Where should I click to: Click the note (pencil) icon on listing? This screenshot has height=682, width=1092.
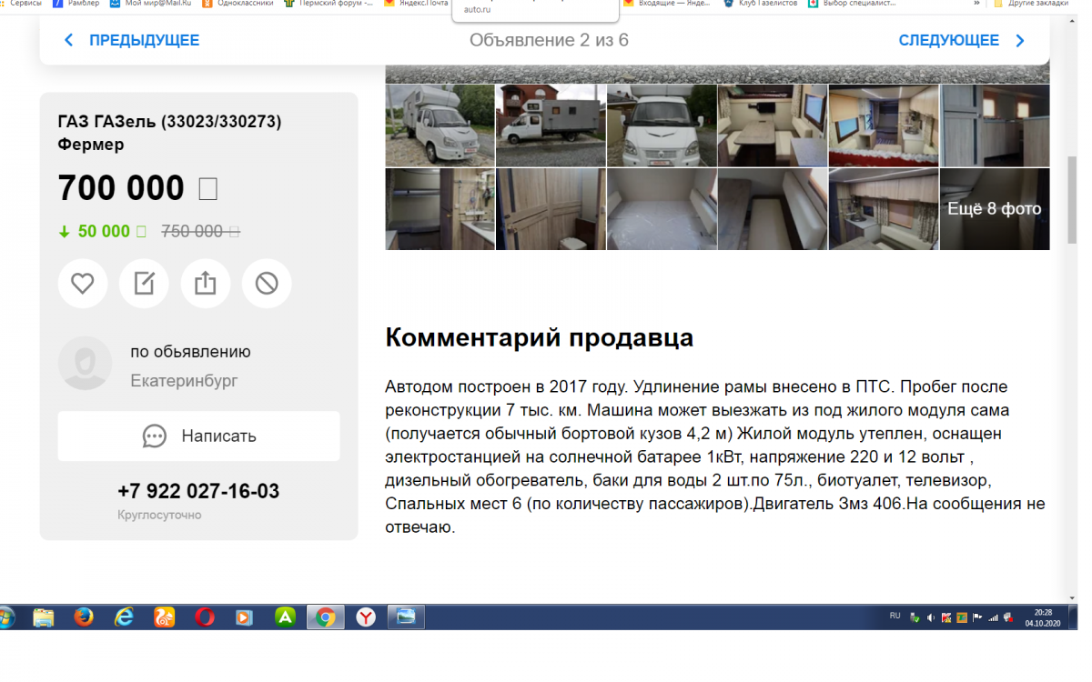click(144, 284)
